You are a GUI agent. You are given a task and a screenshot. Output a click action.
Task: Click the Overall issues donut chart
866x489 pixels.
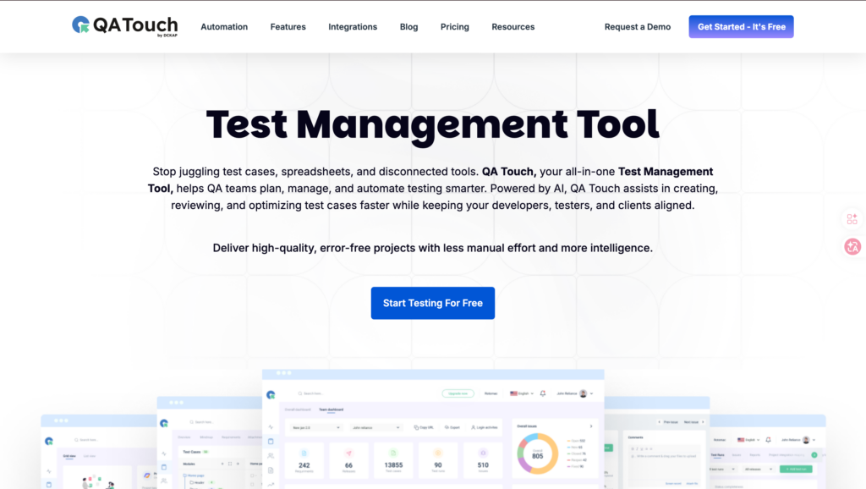point(537,454)
